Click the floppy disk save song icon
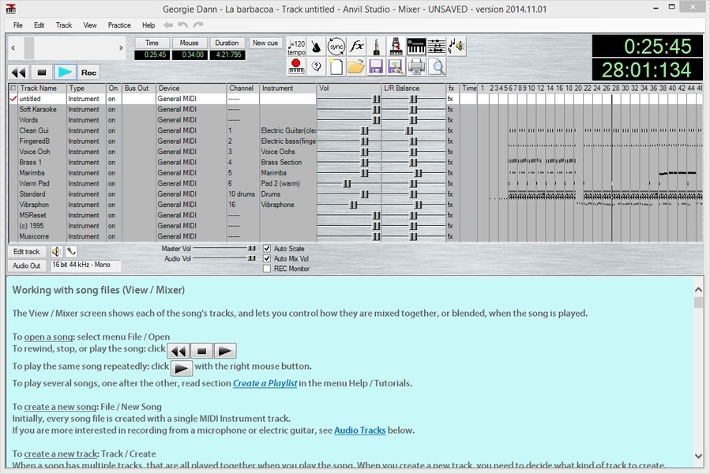The height and width of the screenshot is (474, 710). (376, 67)
